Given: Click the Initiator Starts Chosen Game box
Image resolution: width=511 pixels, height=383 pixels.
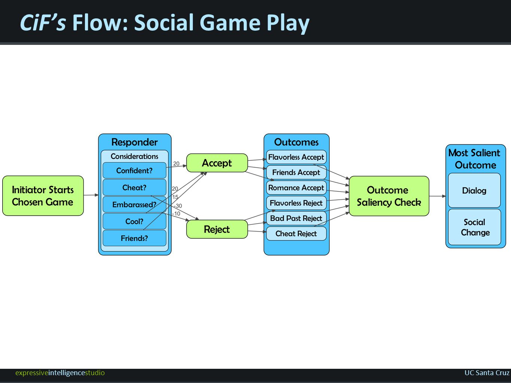Looking at the screenshot, I should click(x=43, y=196).
